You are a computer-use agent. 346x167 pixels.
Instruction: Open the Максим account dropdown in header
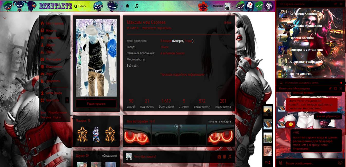(223, 6)
